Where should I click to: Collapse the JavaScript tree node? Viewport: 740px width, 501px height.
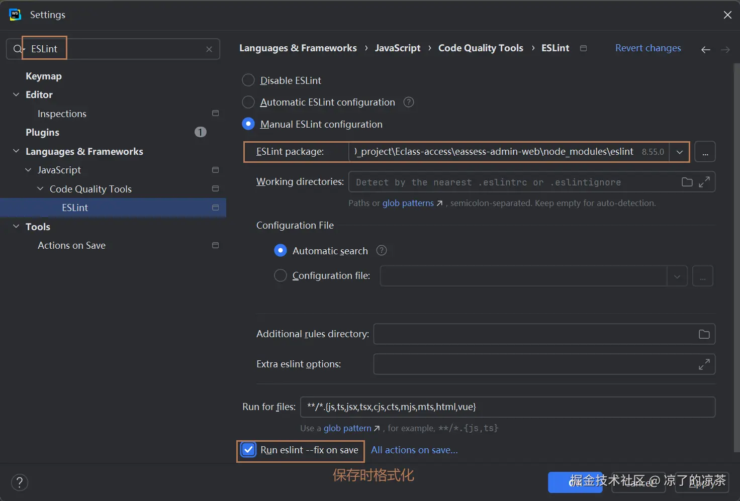(x=28, y=170)
